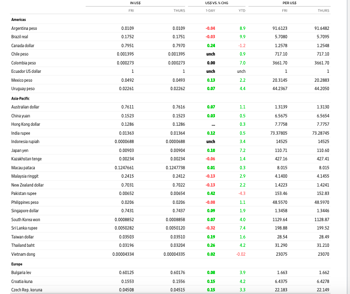Click South Korea won per-US$ value 1129.64
Viewport: 350px width, 294px height.
[280, 220]
